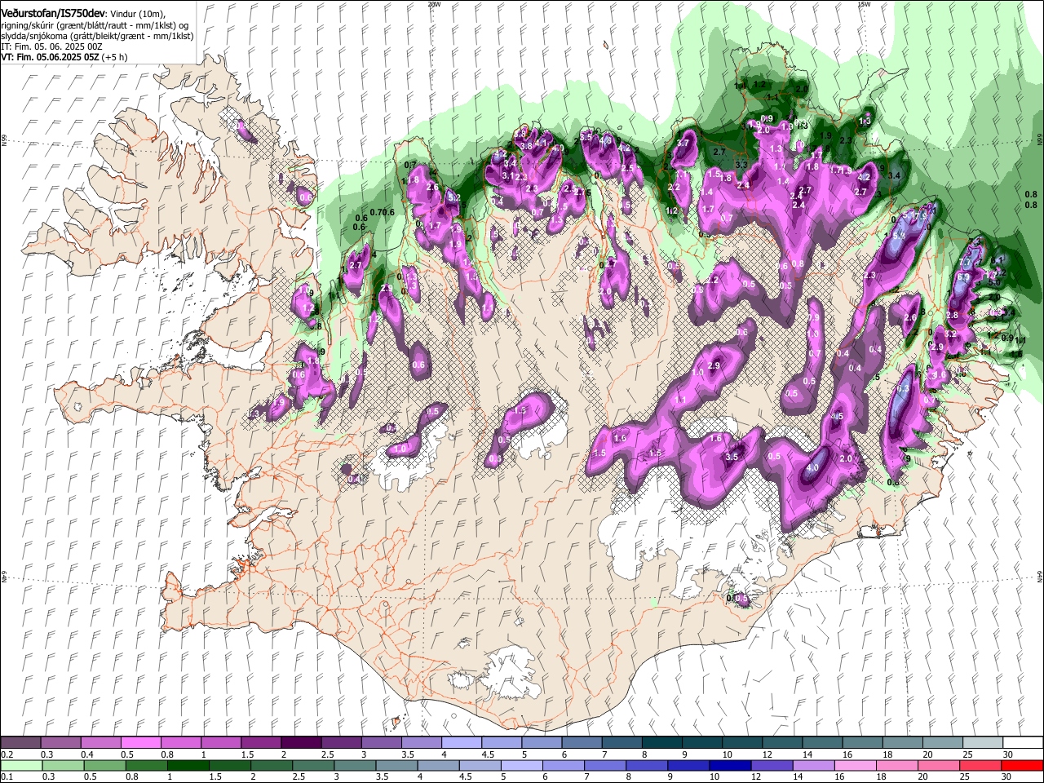Click the 'VT: Fim. 05.06.2025 05Z' valid time
1044x783 pixels.
48,58
